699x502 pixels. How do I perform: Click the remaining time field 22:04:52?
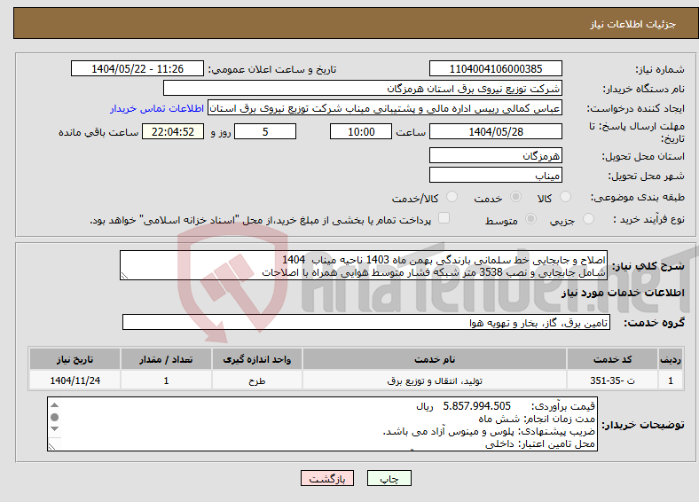coord(173,131)
